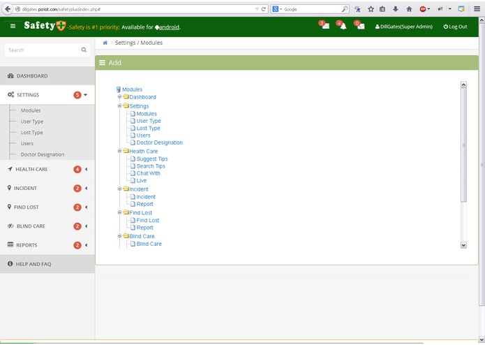Click the Log Out link
This screenshot has height=345, width=485.
coord(455,27)
